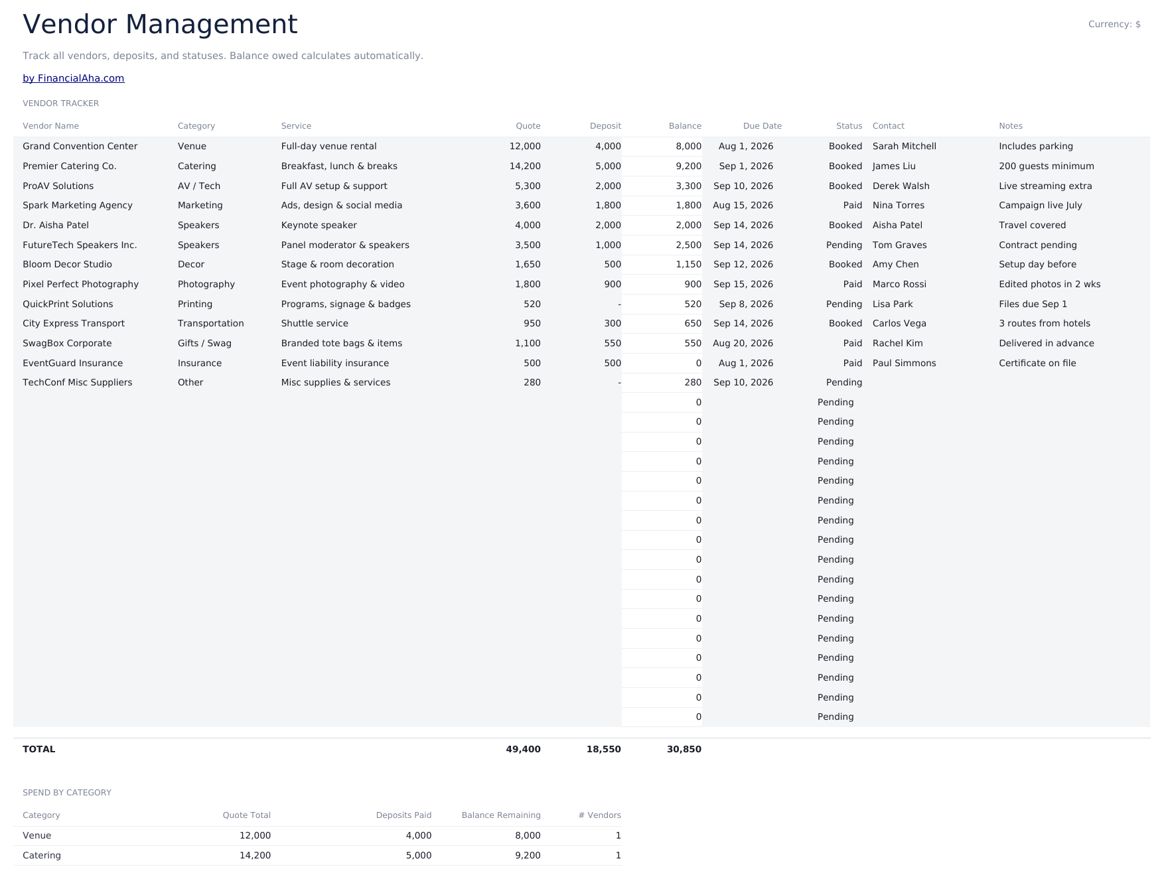Click the Shuttle service cell
Image resolution: width=1164 pixels, height=879 pixels.
315,324
